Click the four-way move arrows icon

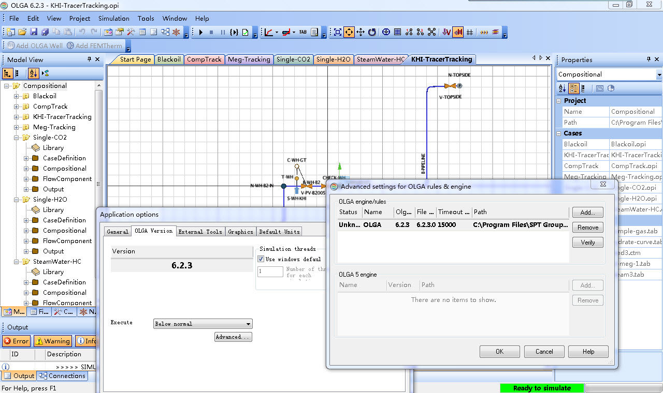(x=361, y=32)
